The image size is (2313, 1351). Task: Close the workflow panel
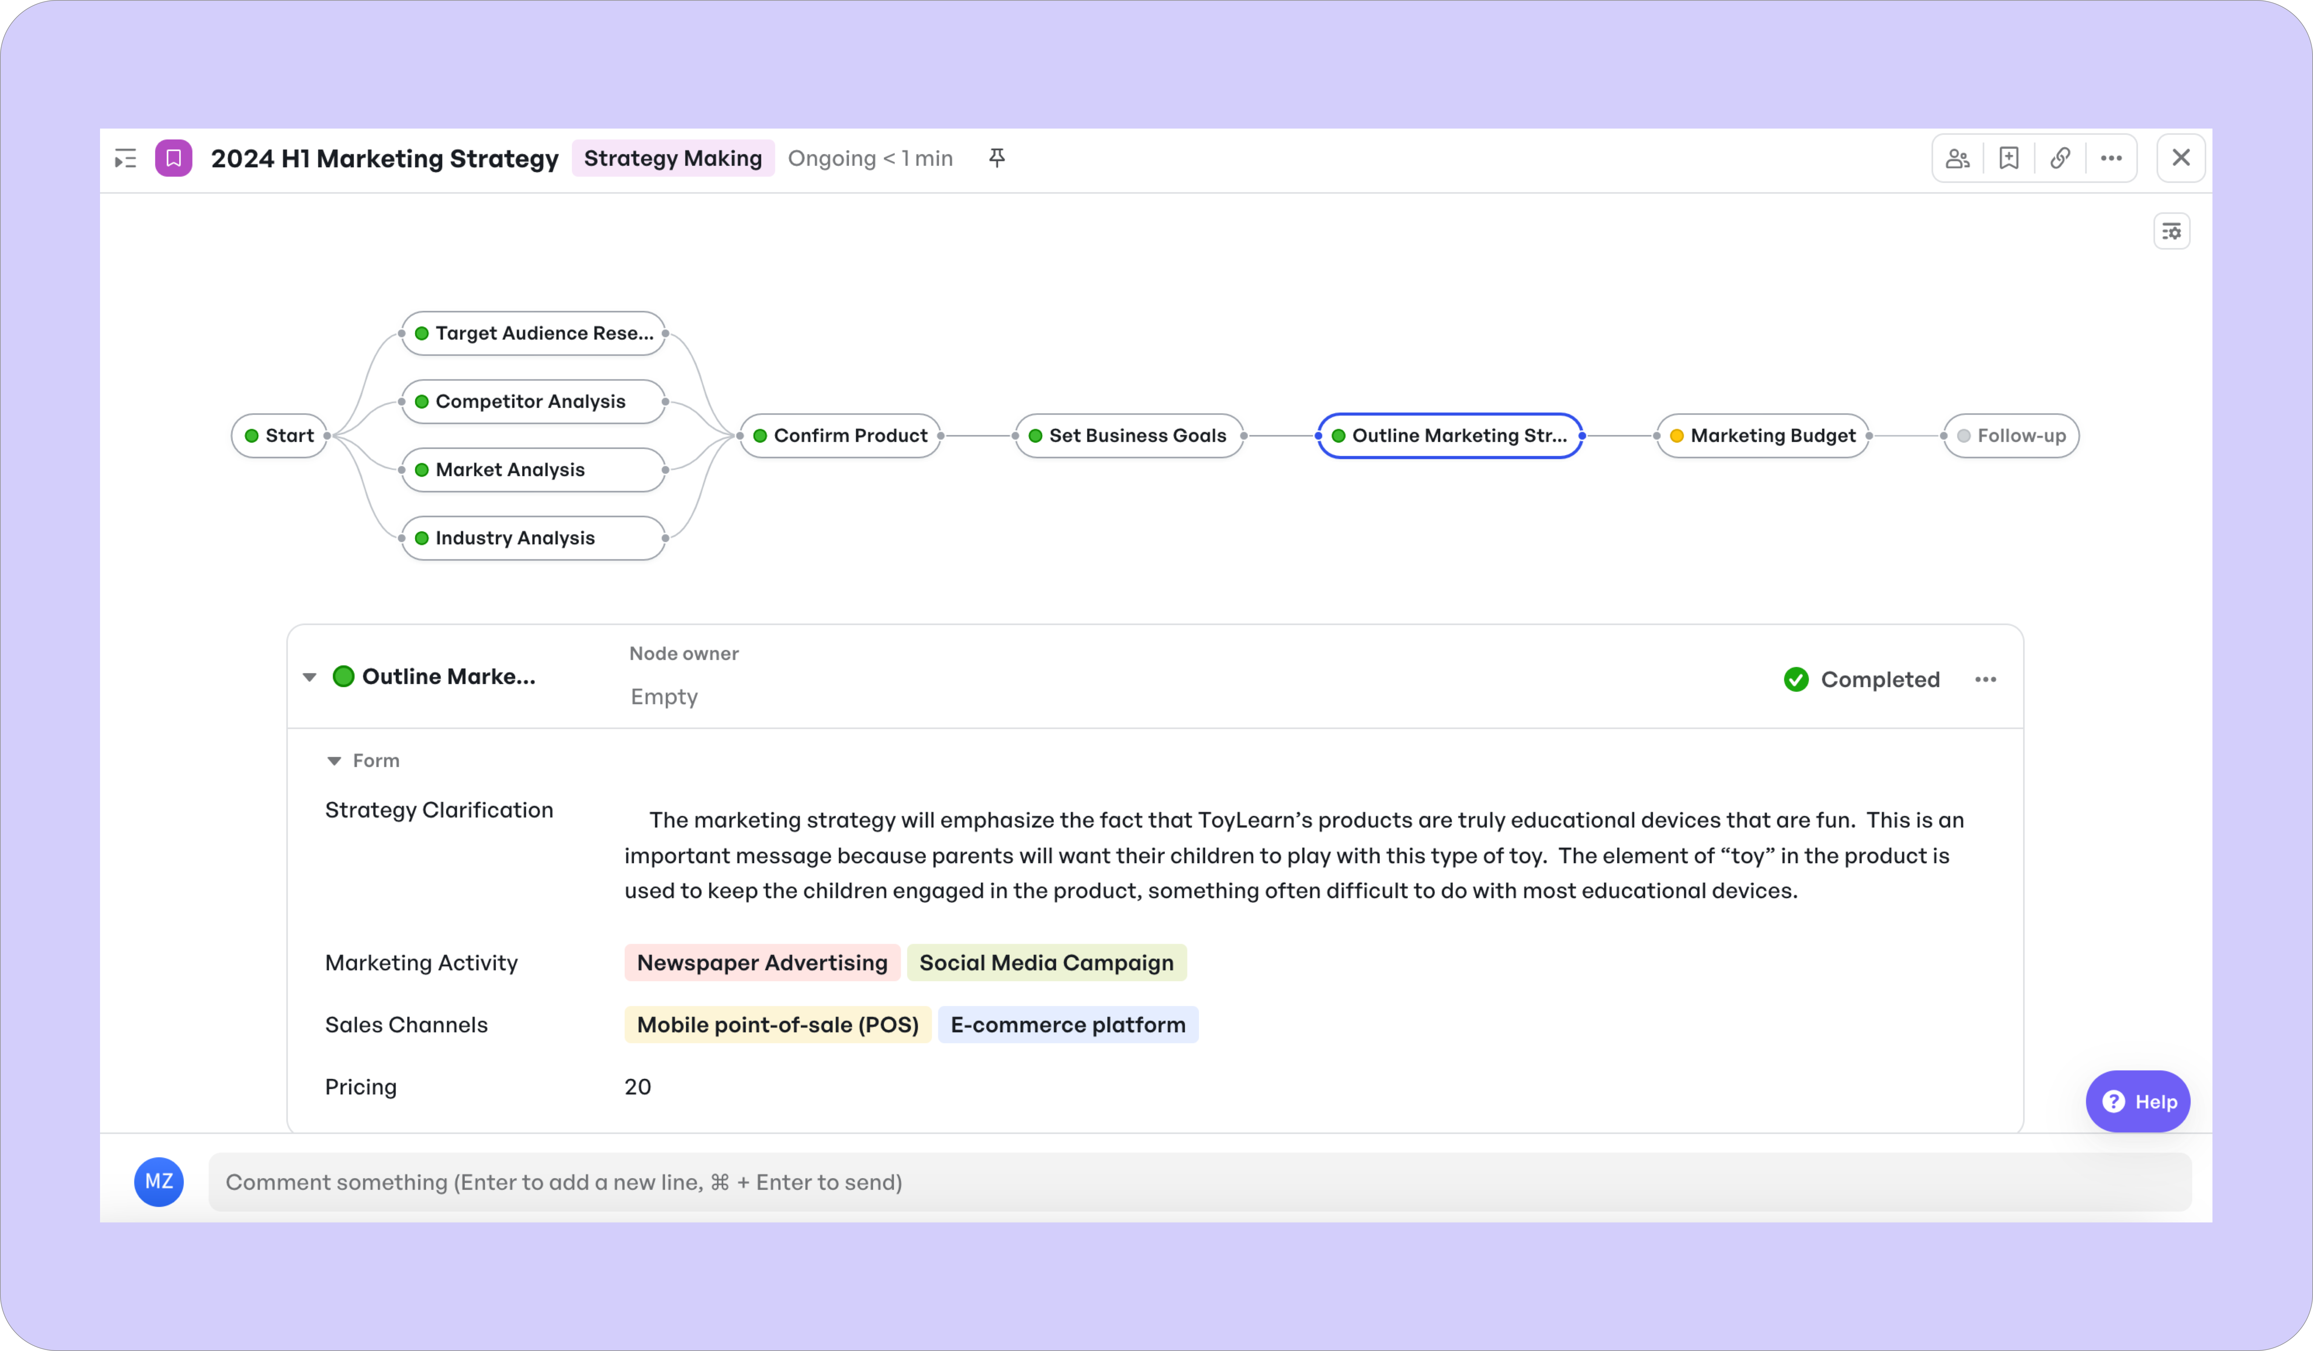point(2181,158)
